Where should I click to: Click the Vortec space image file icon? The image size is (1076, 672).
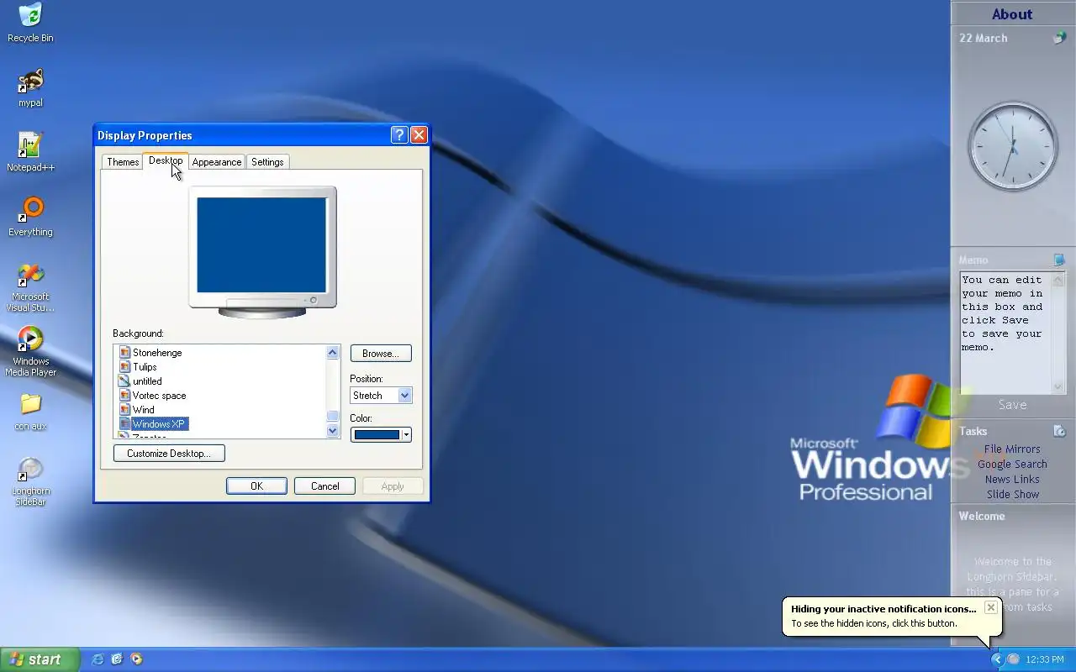point(124,396)
